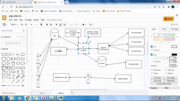
Task: Open the zoom 100% dropdown
Action: pos(14,24)
